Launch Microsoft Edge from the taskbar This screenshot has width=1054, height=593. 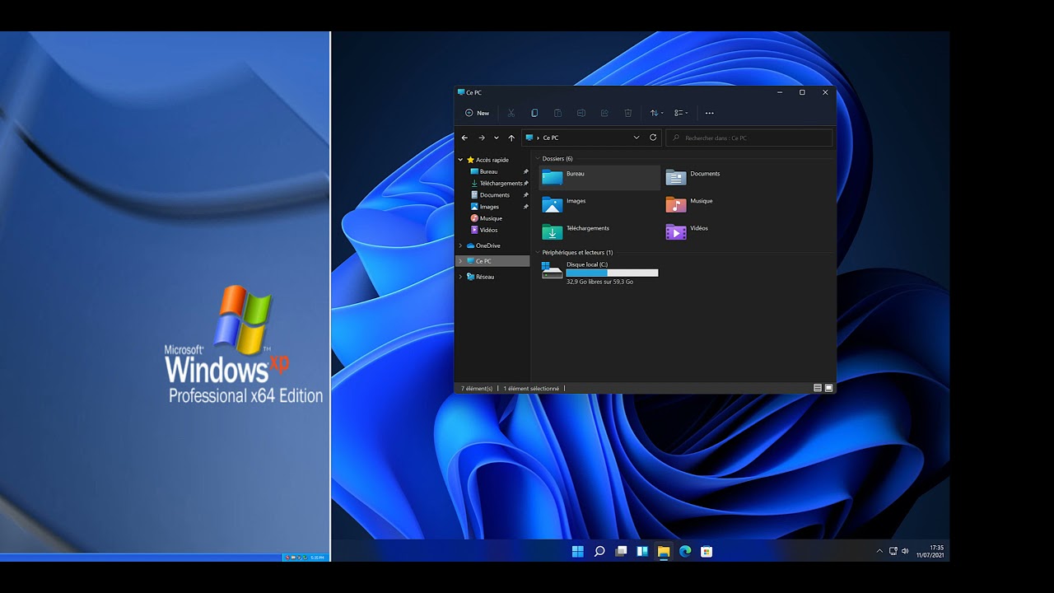click(685, 551)
